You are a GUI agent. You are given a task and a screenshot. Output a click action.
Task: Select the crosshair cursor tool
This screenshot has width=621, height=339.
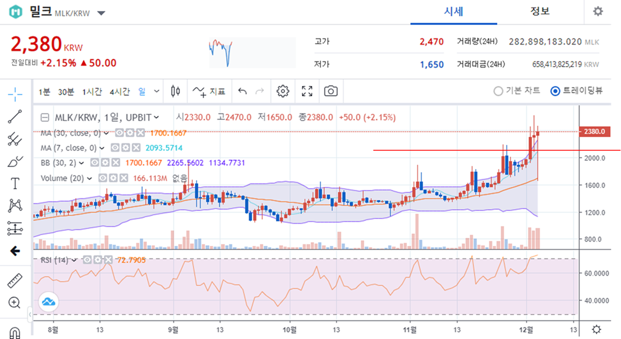click(15, 94)
